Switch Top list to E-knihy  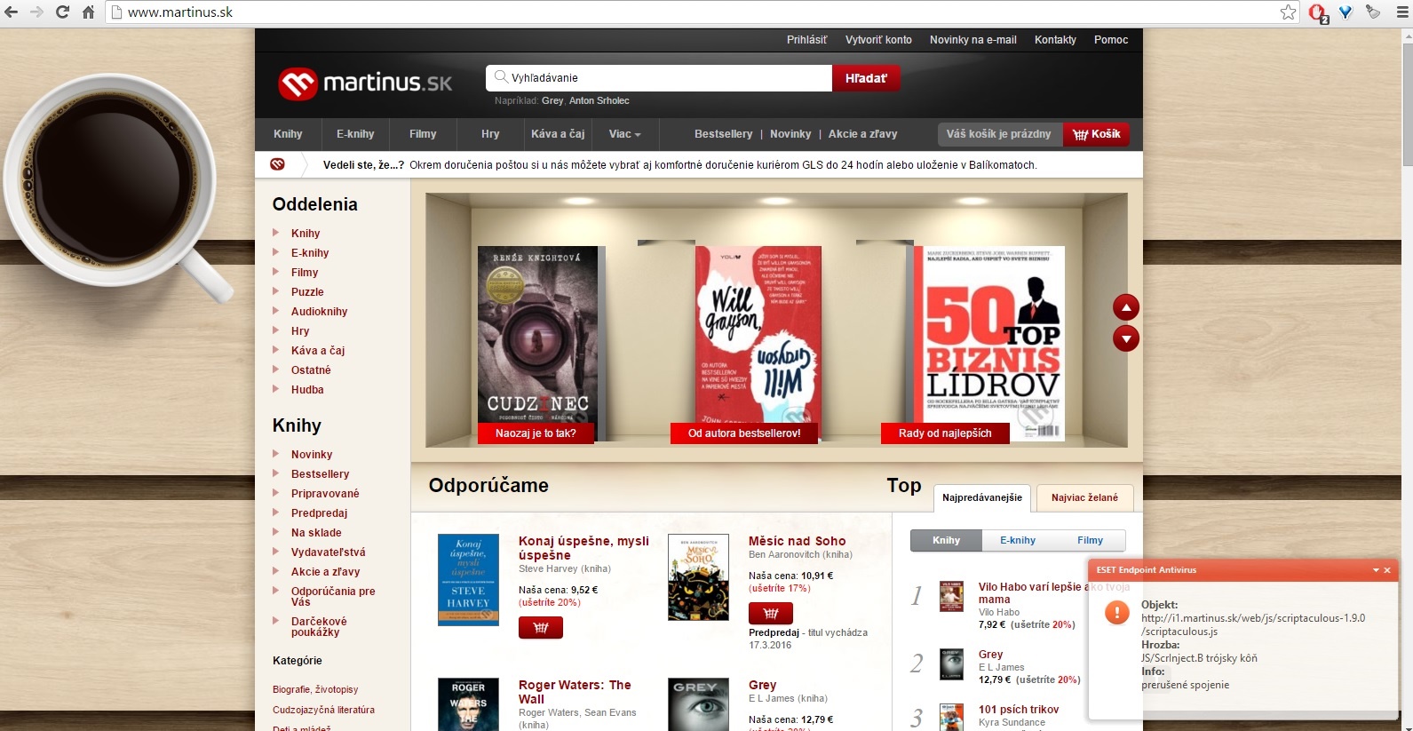pyautogui.click(x=1018, y=540)
